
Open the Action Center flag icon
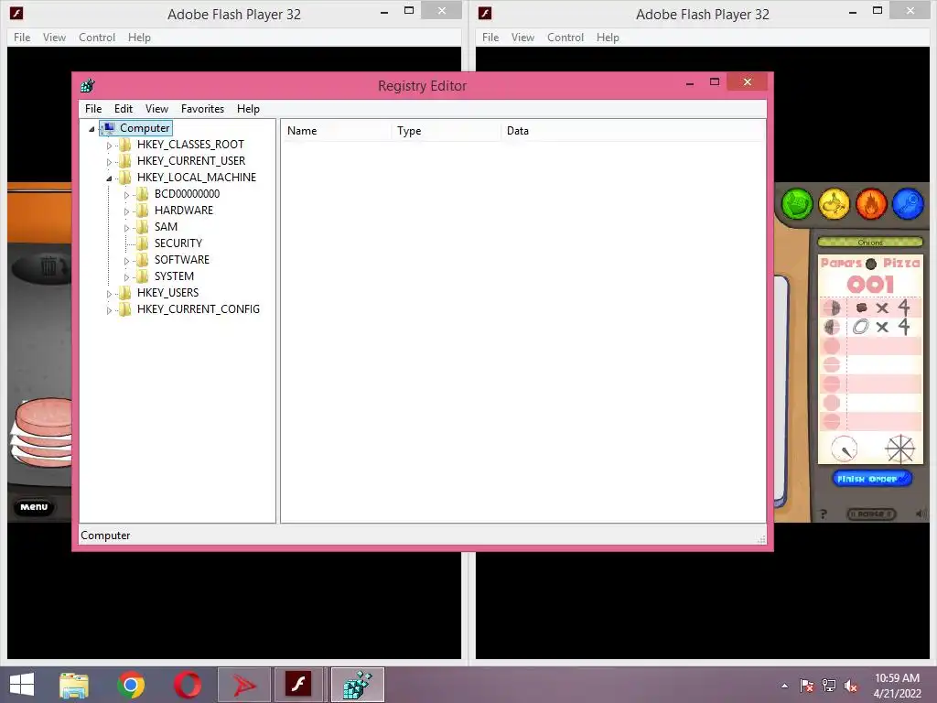(807, 686)
